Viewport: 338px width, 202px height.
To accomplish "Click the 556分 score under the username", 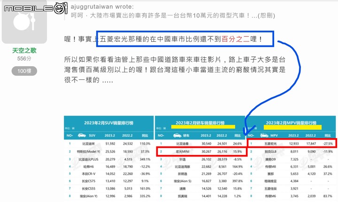I will coord(24,58).
